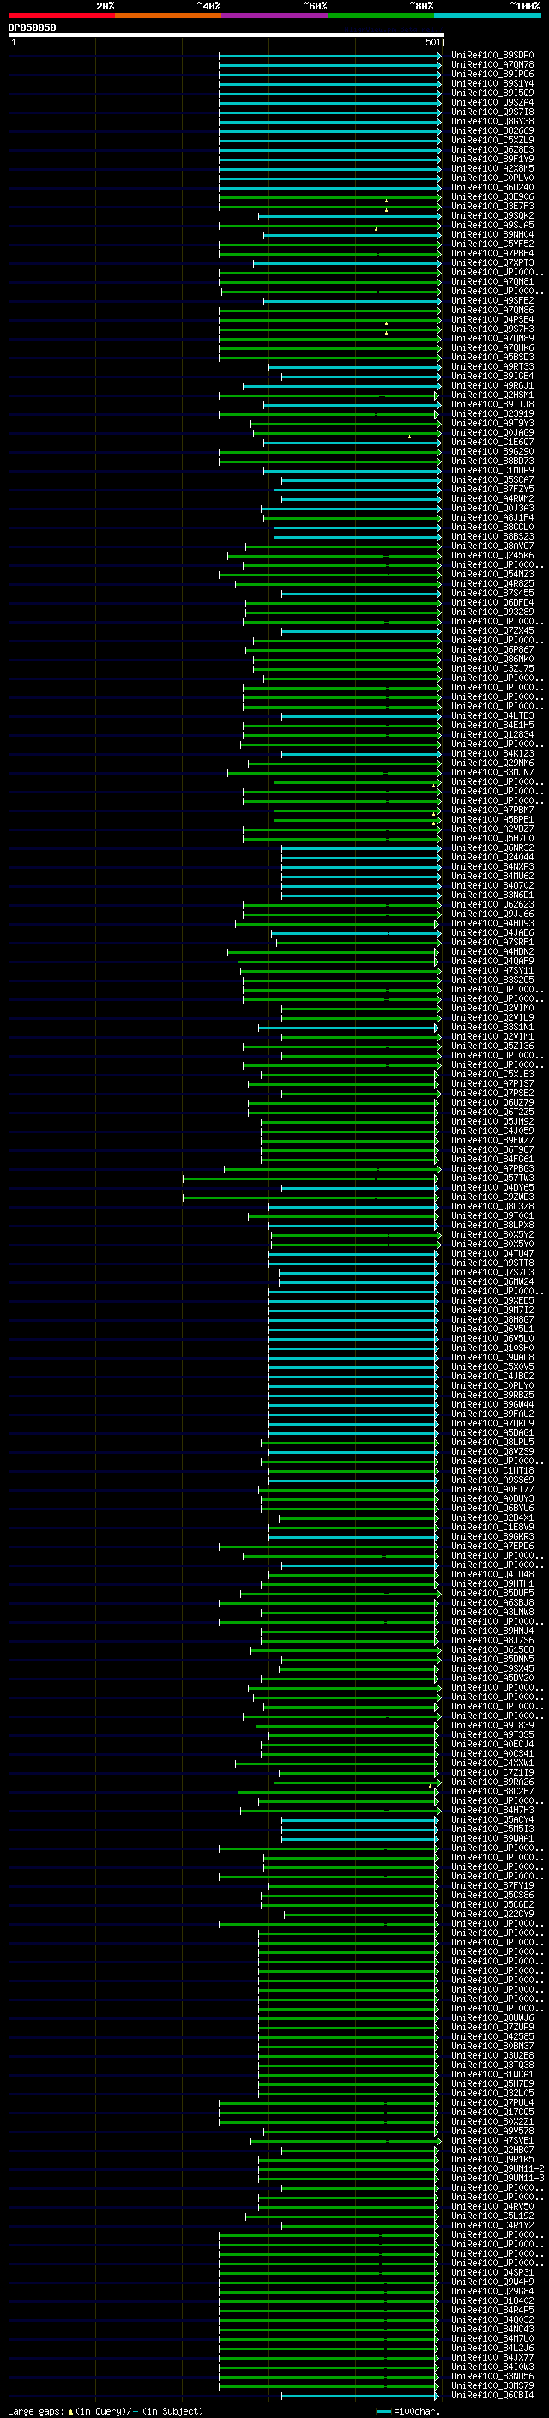Select the UniRef100_Q9XED5 label
The height and width of the screenshot is (2418, 549).
pyautogui.click(x=492, y=1301)
